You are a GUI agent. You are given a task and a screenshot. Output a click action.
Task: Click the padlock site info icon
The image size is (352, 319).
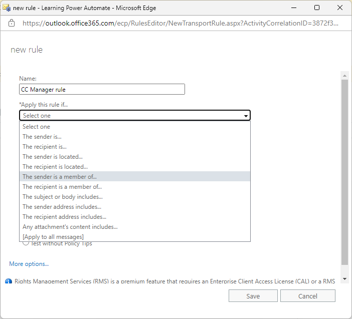pyautogui.click(x=12, y=23)
